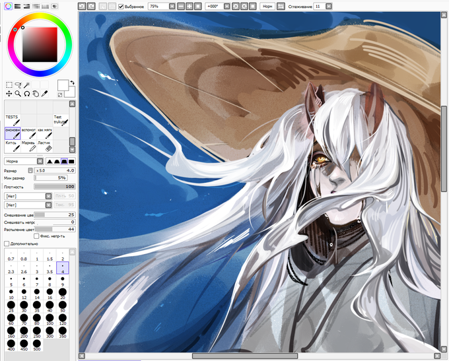Adjust the Мин размер slider
The image size is (449, 361).
tap(51, 178)
